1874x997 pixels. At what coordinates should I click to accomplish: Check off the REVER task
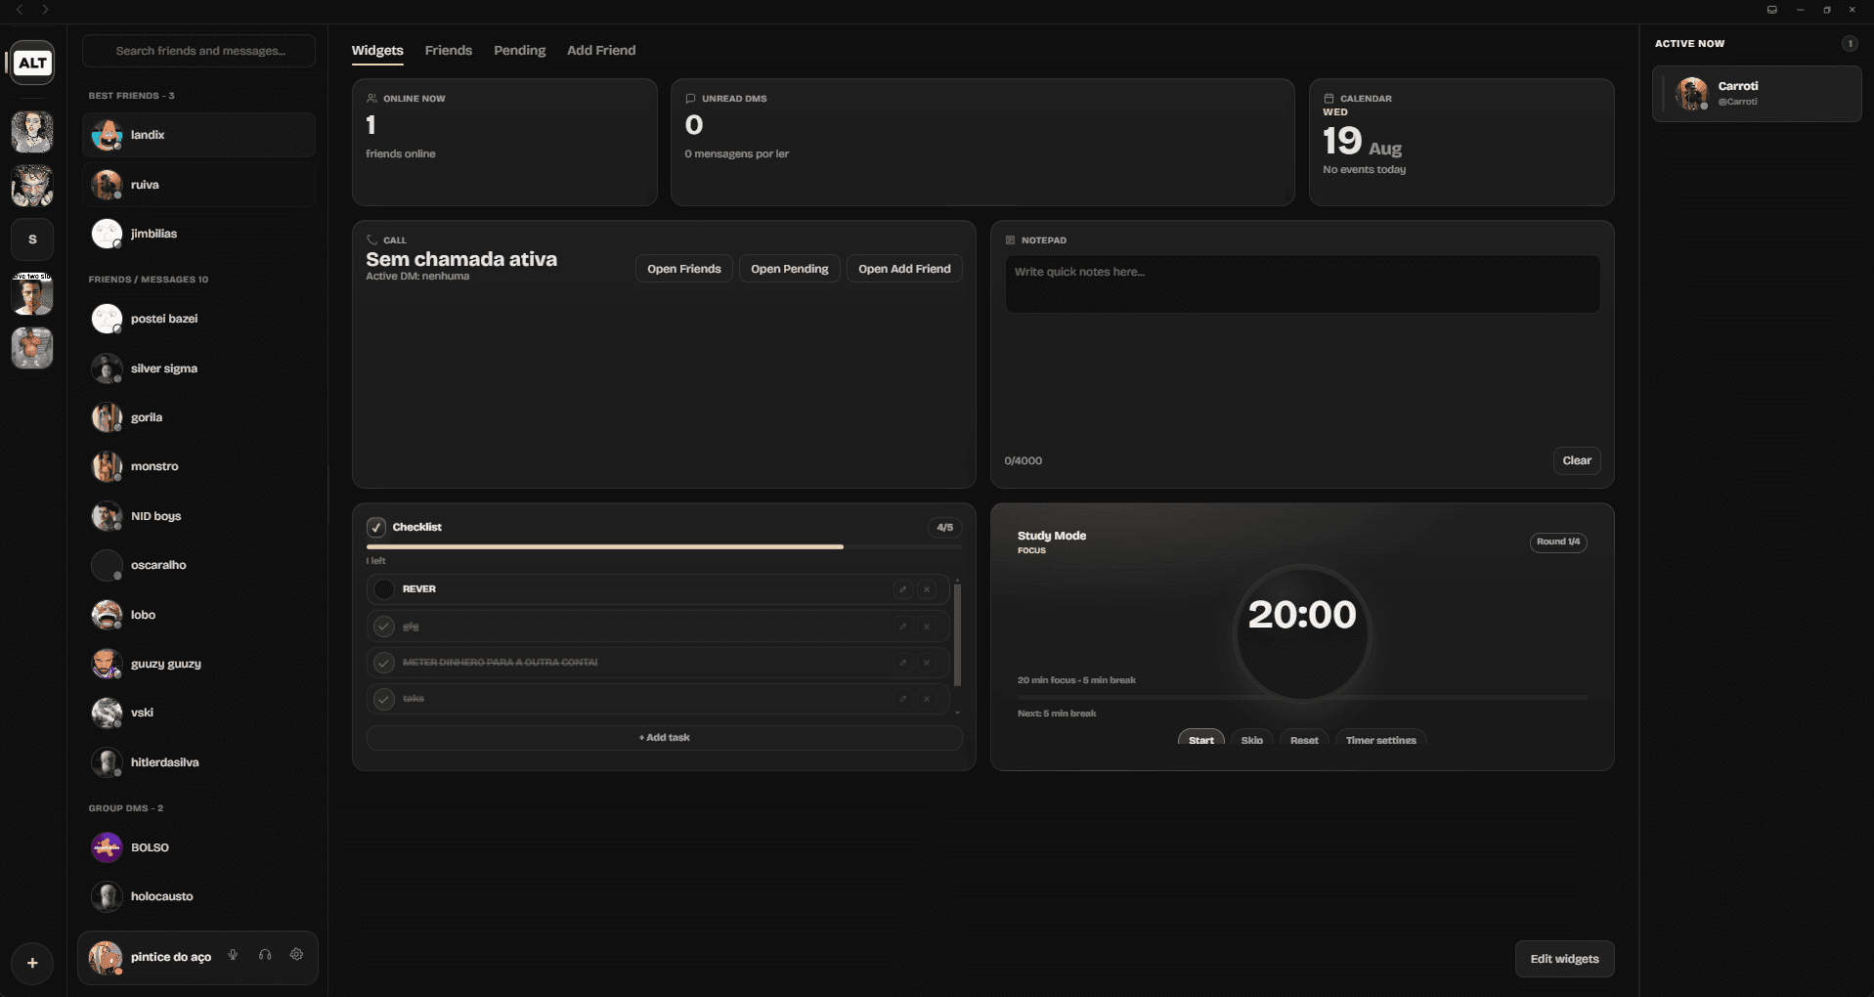tap(384, 589)
